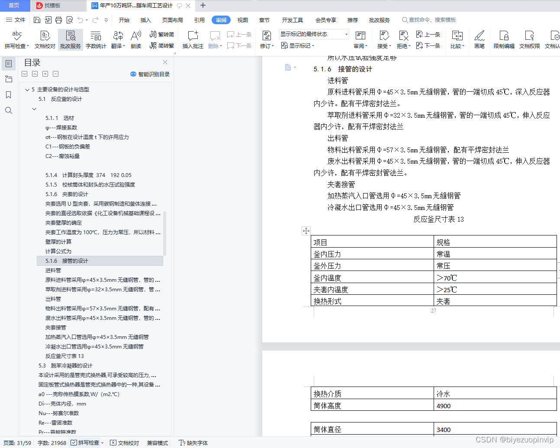560x448 pixels.
Task: Click the up-arrow level button in 目录
Action: [35, 74]
